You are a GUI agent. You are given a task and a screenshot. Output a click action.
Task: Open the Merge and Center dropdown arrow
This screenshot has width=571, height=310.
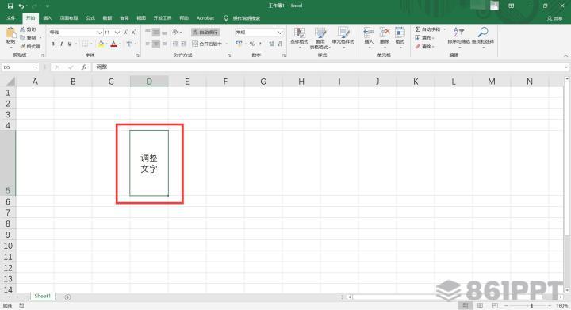227,44
